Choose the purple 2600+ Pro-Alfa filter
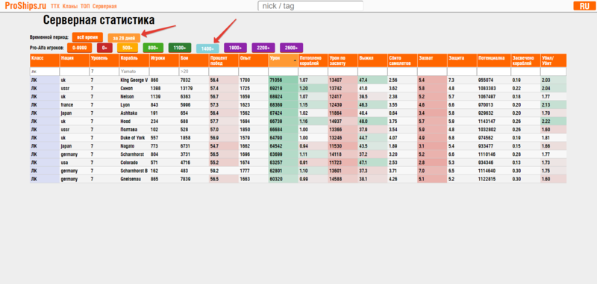This screenshot has height=284, width=597. (x=291, y=48)
